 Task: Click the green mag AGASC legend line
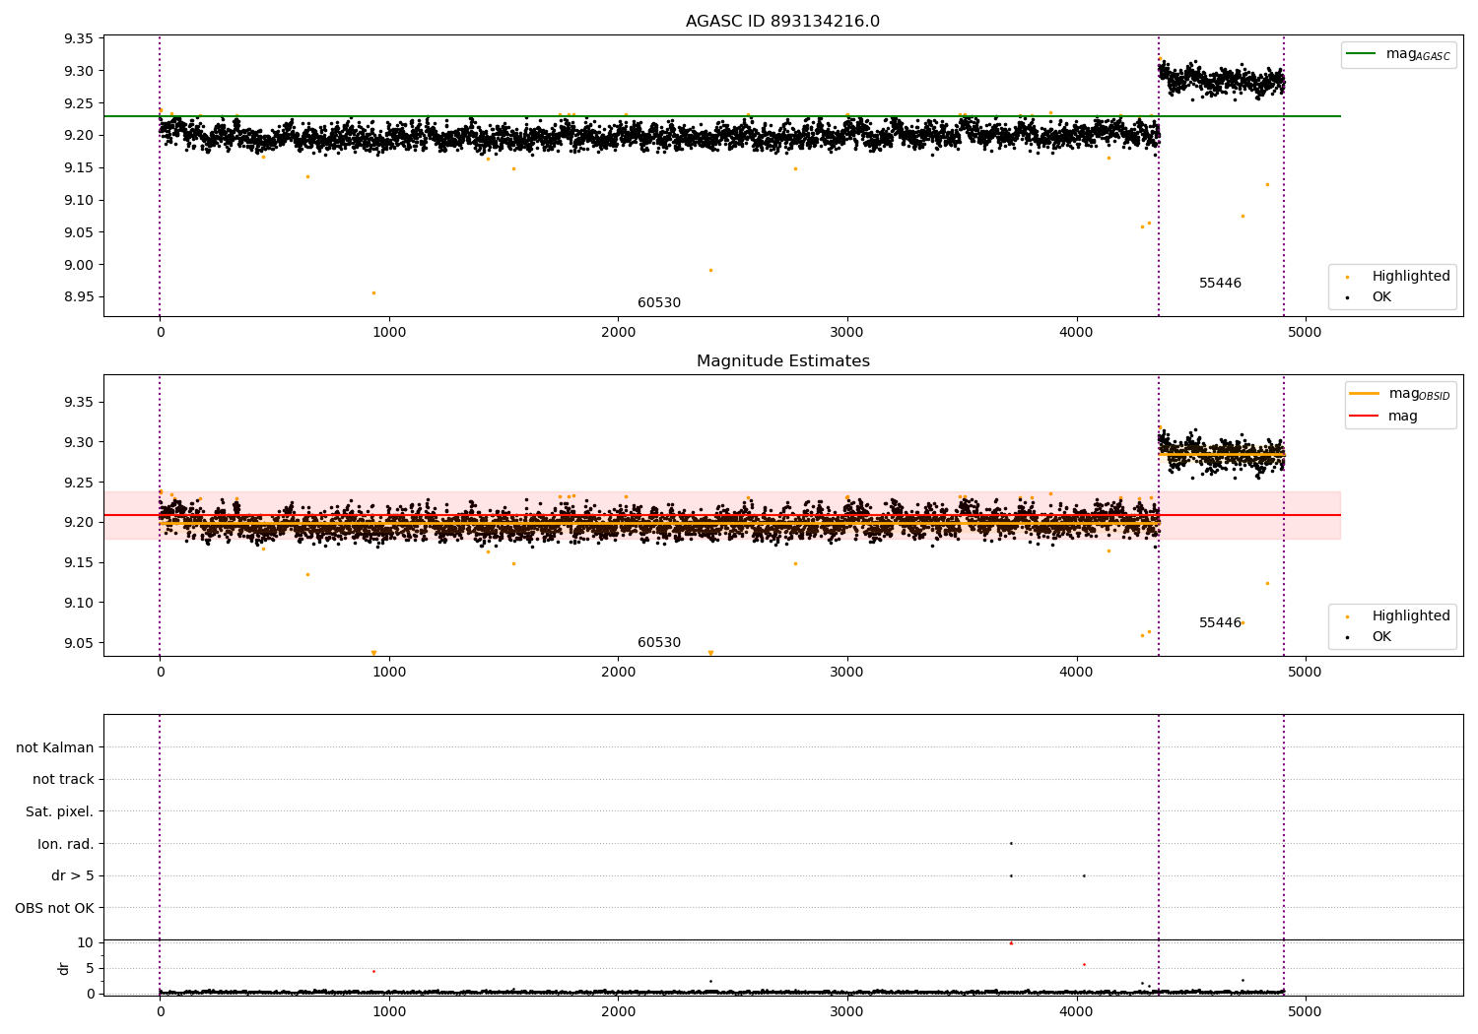1362,54
